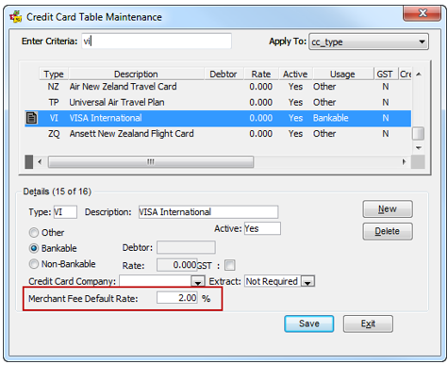The height and width of the screenshot is (365, 448).
Task: Click the table's scroll down arrow
Action: pyautogui.click(x=419, y=147)
